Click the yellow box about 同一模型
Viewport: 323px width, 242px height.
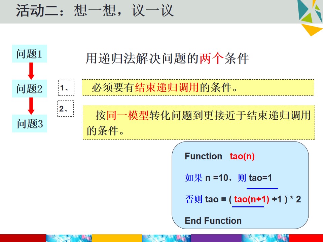(199, 122)
